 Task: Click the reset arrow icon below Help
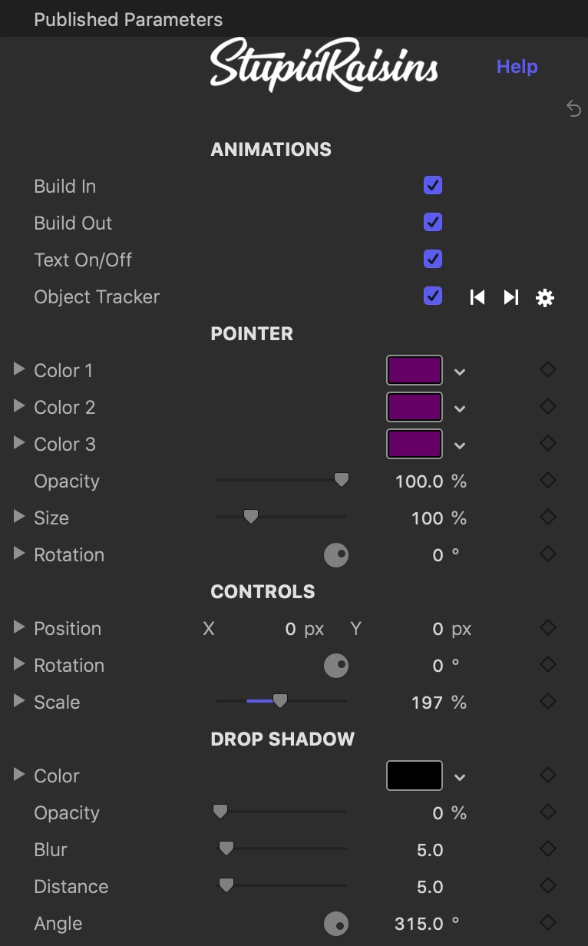click(x=573, y=108)
